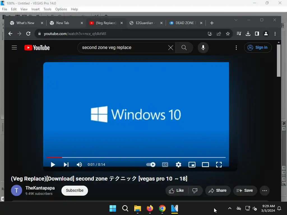Open File Explorer from taskbar

137,208
